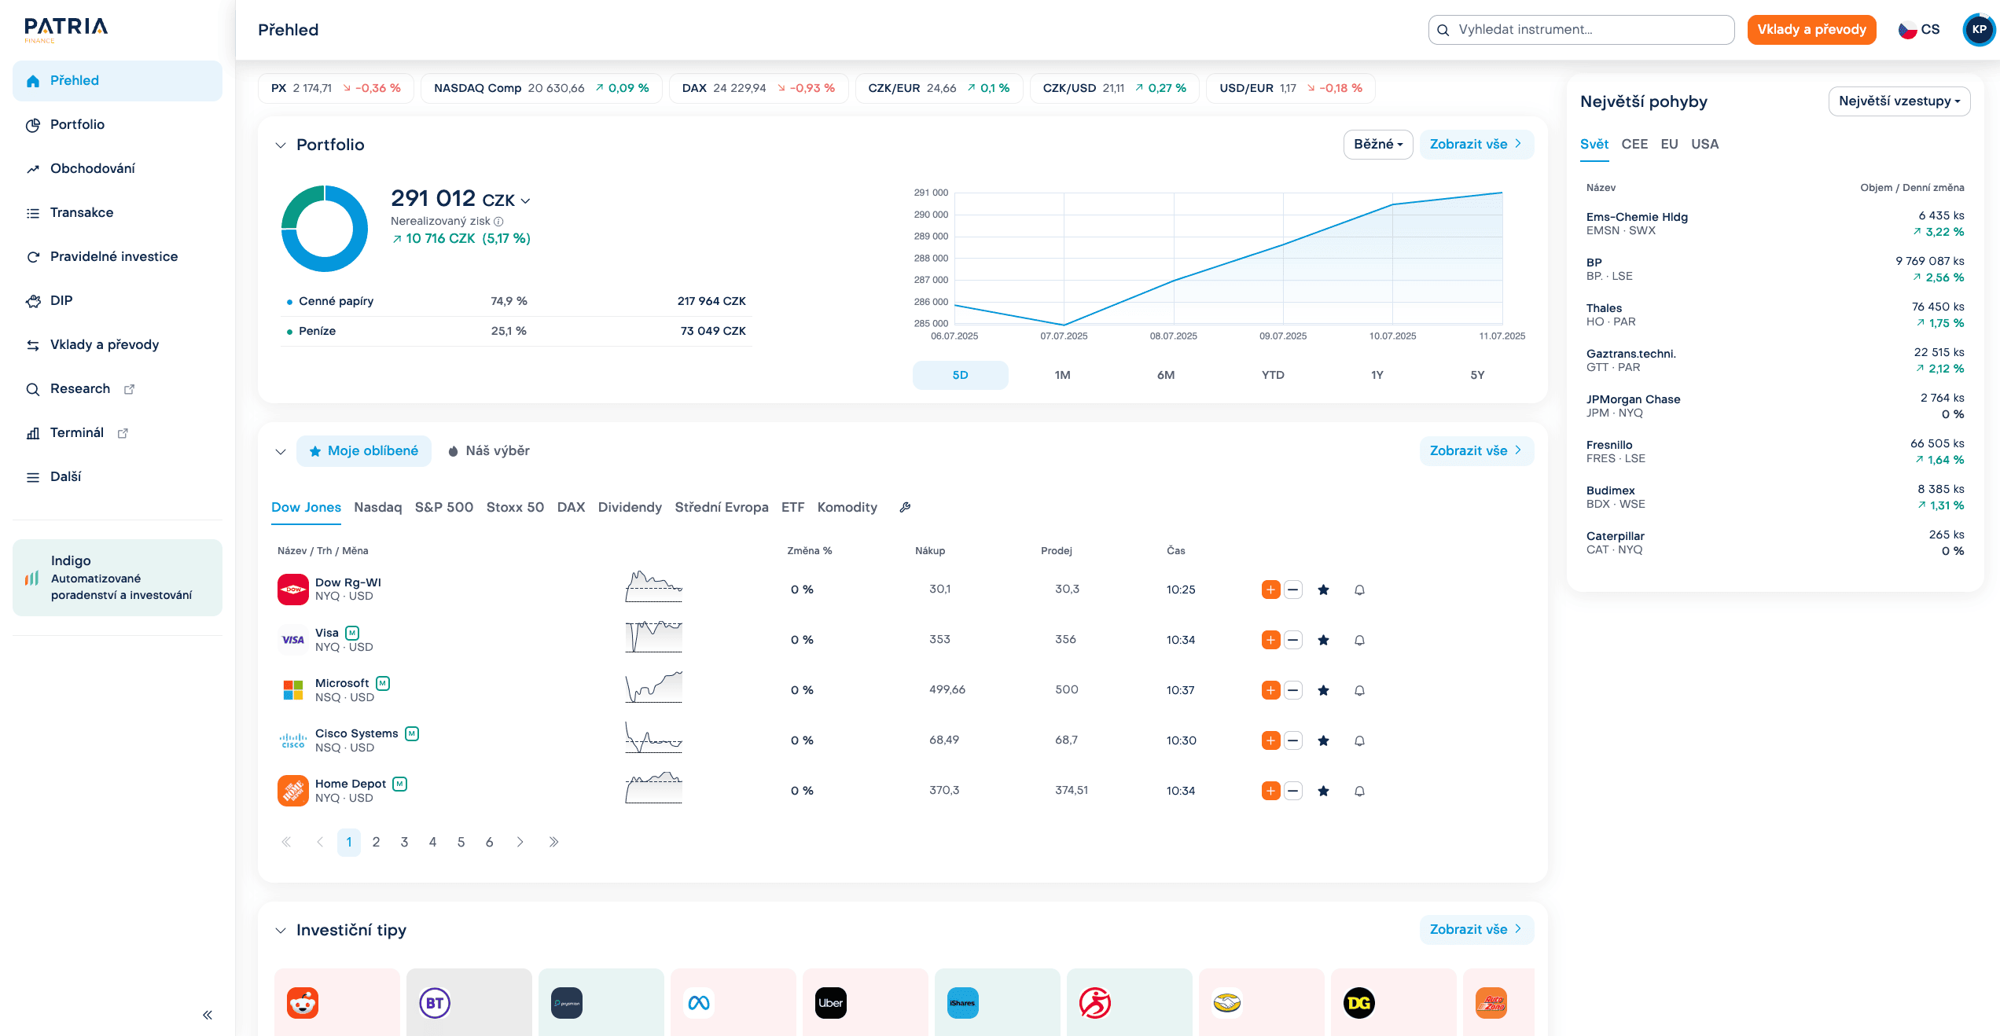Collapse the Investiční tipy section

pyautogui.click(x=281, y=930)
